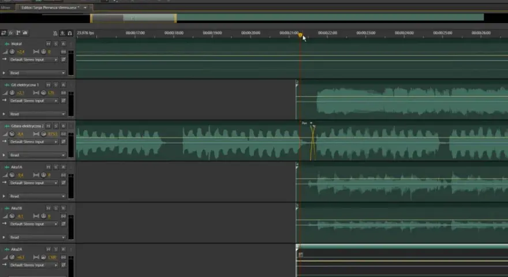Open Gitara elektryczna 2 input dropdown
This screenshot has height=277, width=508.
coord(33,142)
